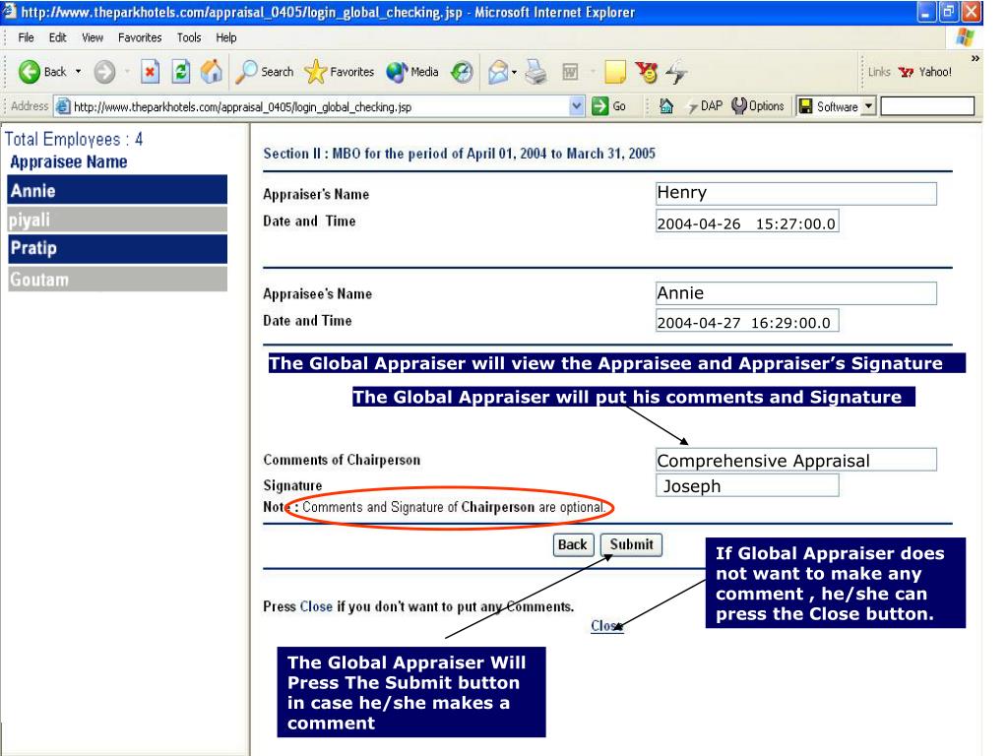Image resolution: width=1008 pixels, height=756 pixels.
Task: Click the Forward navigation arrow icon
Action: 104,72
